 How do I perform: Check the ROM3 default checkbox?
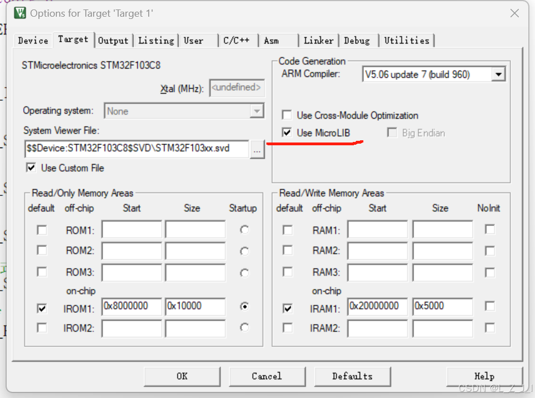(42, 272)
